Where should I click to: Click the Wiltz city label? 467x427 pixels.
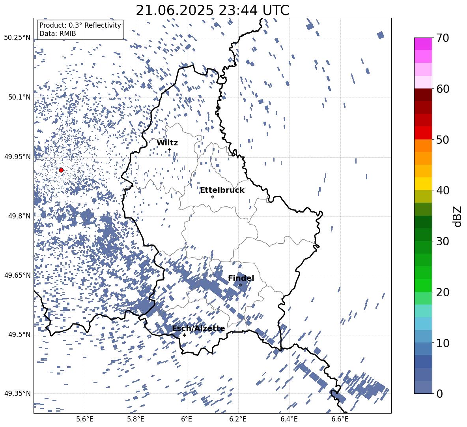pos(167,143)
